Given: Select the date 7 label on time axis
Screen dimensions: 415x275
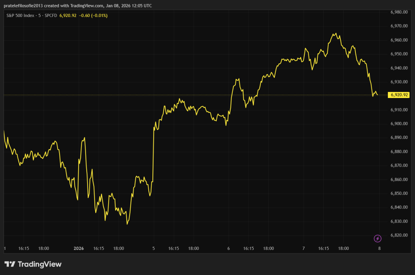Looking at the screenshot, I should point(304,249).
